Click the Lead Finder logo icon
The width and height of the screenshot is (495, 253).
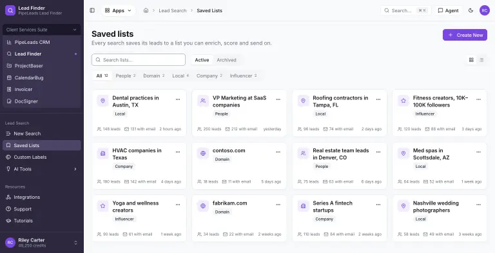(10, 10)
